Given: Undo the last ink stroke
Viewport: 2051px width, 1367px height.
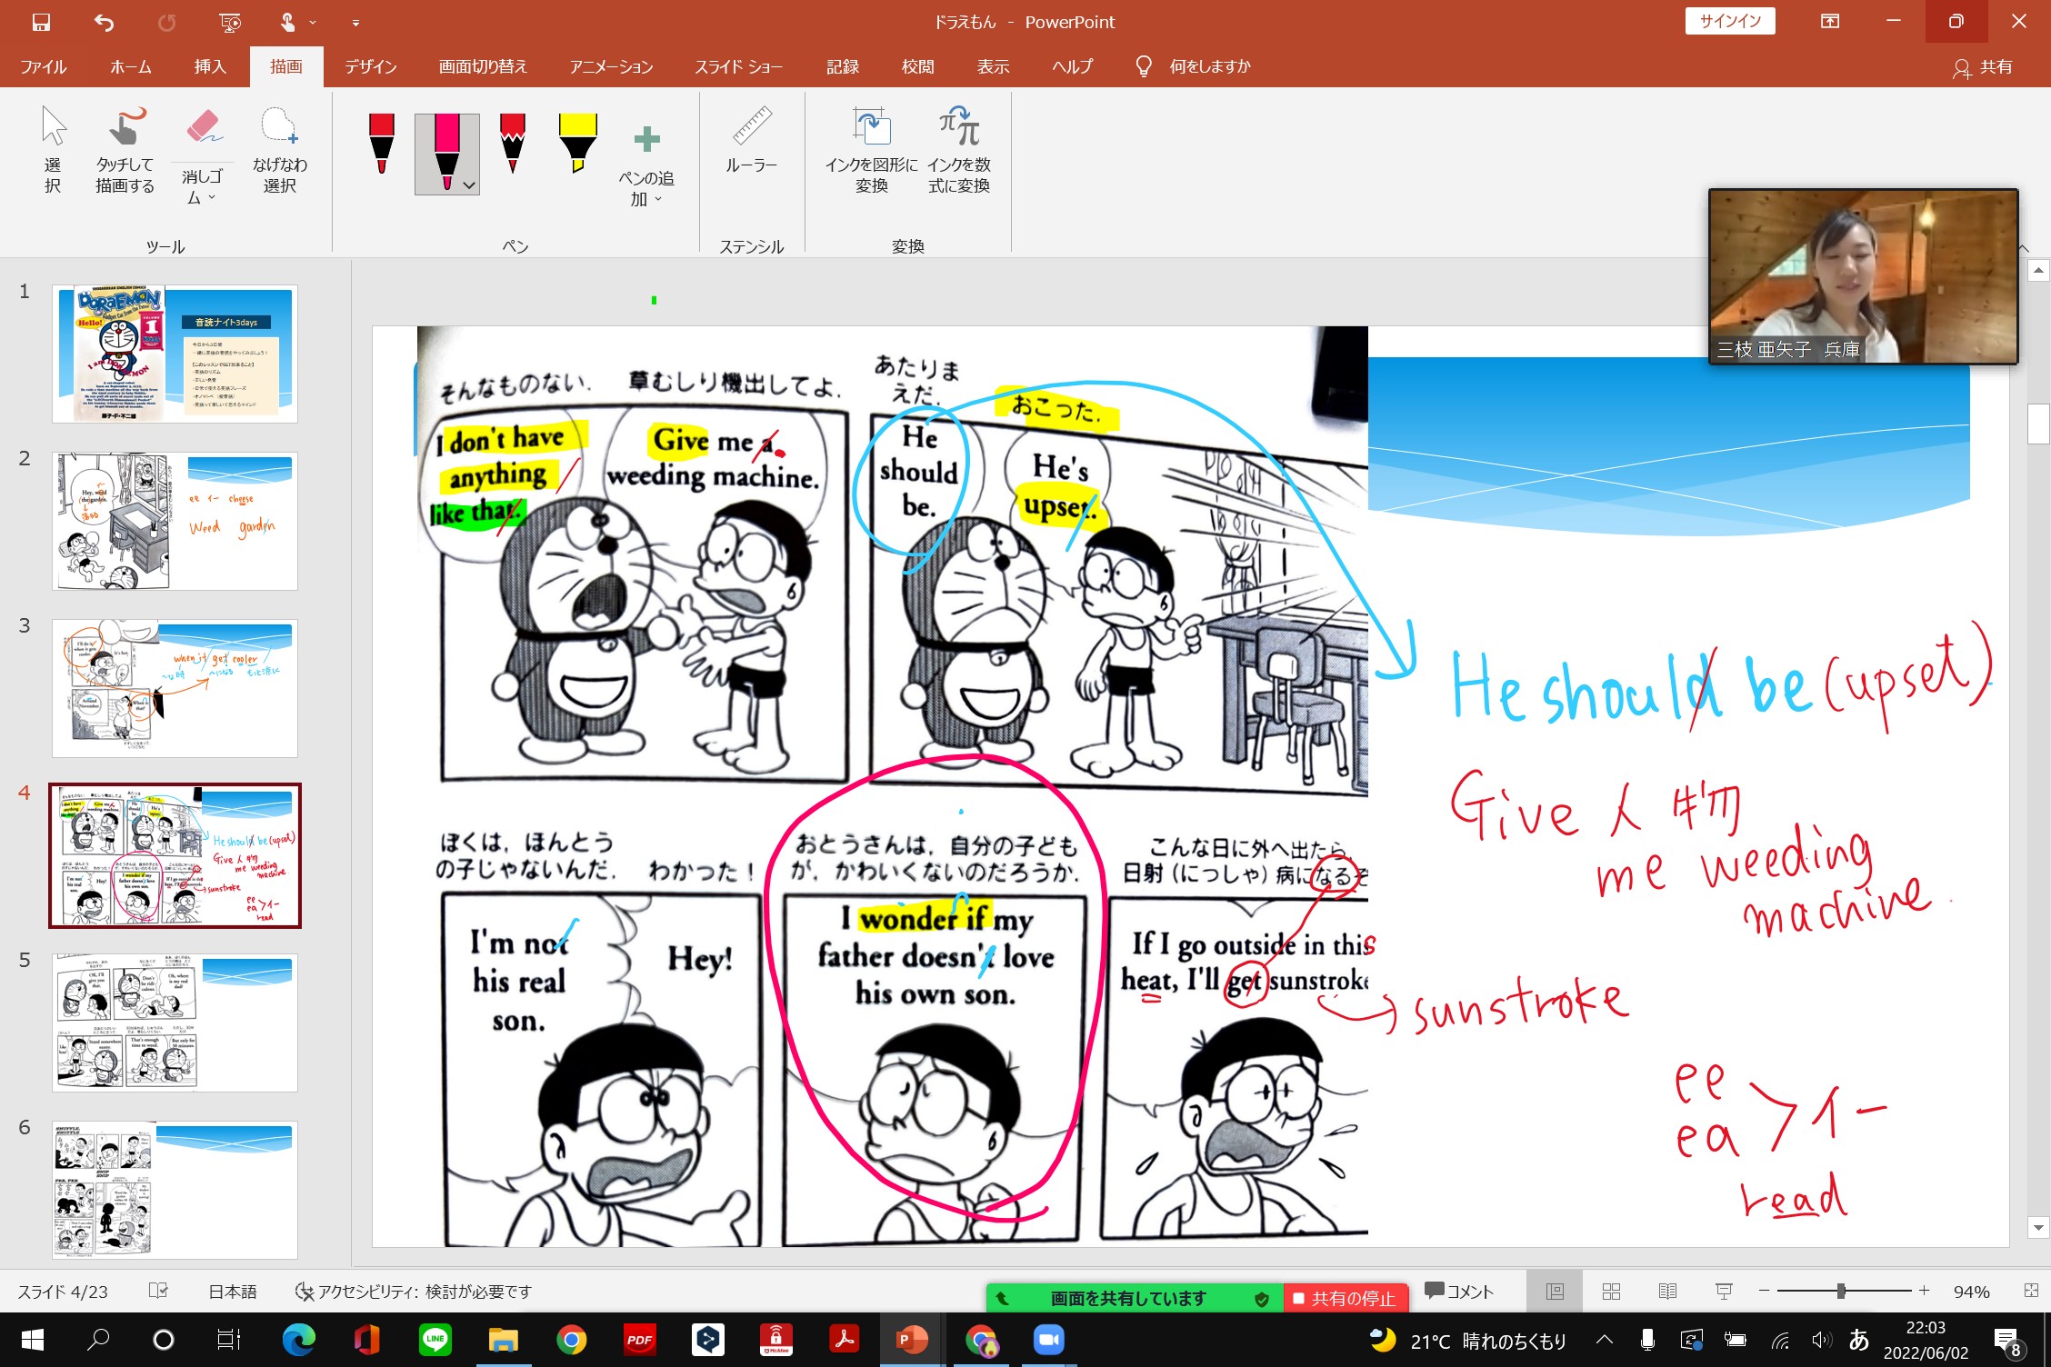Looking at the screenshot, I should click(x=104, y=22).
